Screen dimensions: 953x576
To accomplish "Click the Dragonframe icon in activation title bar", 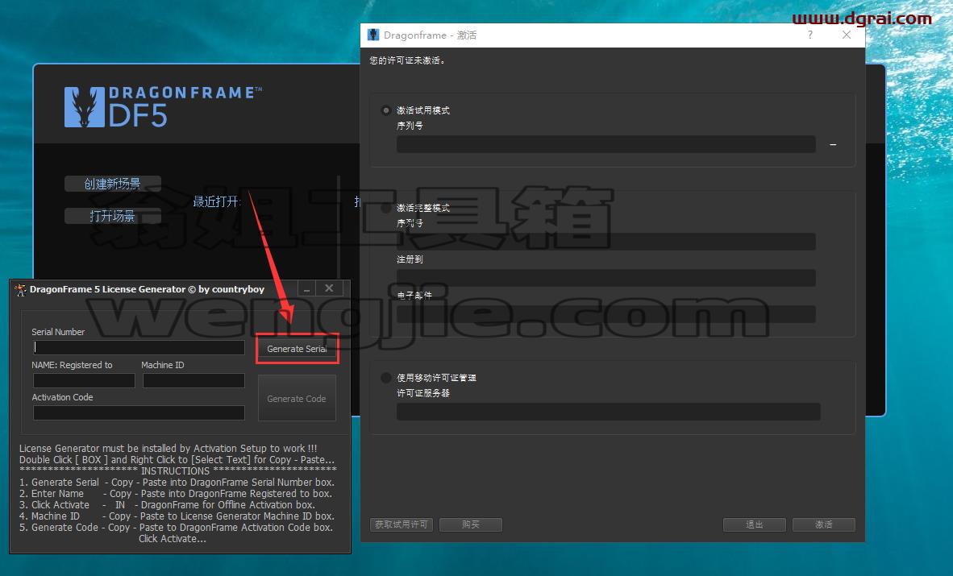I will pos(373,35).
